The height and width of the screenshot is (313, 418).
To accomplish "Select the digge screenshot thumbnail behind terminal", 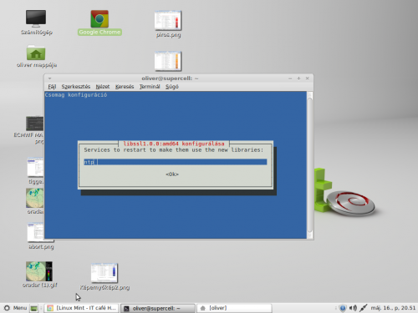I will click(x=35, y=167).
